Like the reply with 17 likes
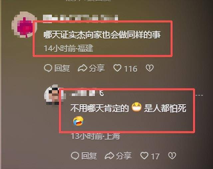The image size is (213, 169). (150, 156)
